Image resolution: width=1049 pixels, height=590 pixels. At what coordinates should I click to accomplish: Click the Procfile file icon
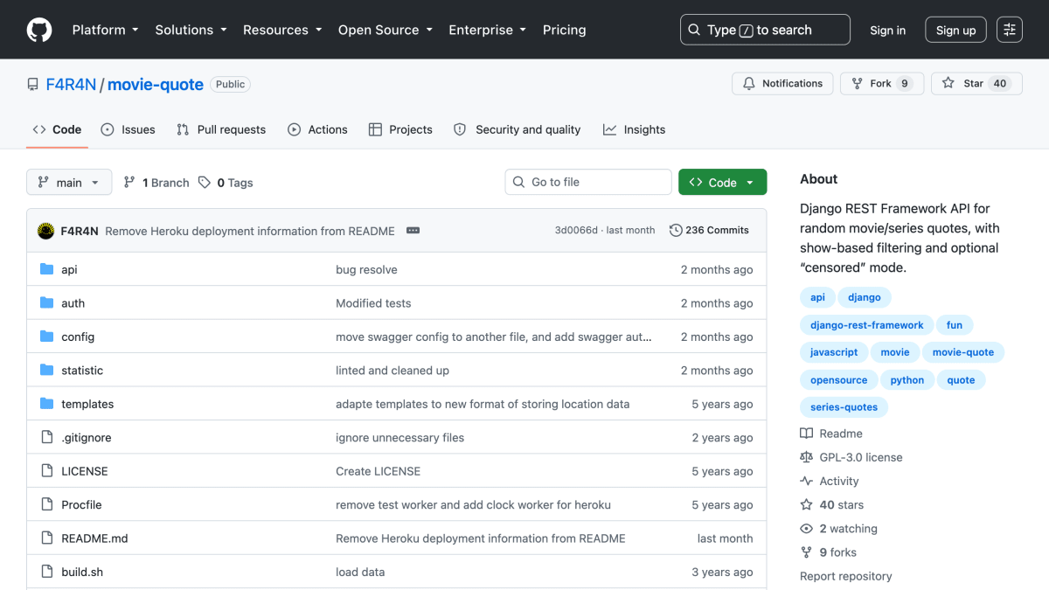tap(47, 504)
